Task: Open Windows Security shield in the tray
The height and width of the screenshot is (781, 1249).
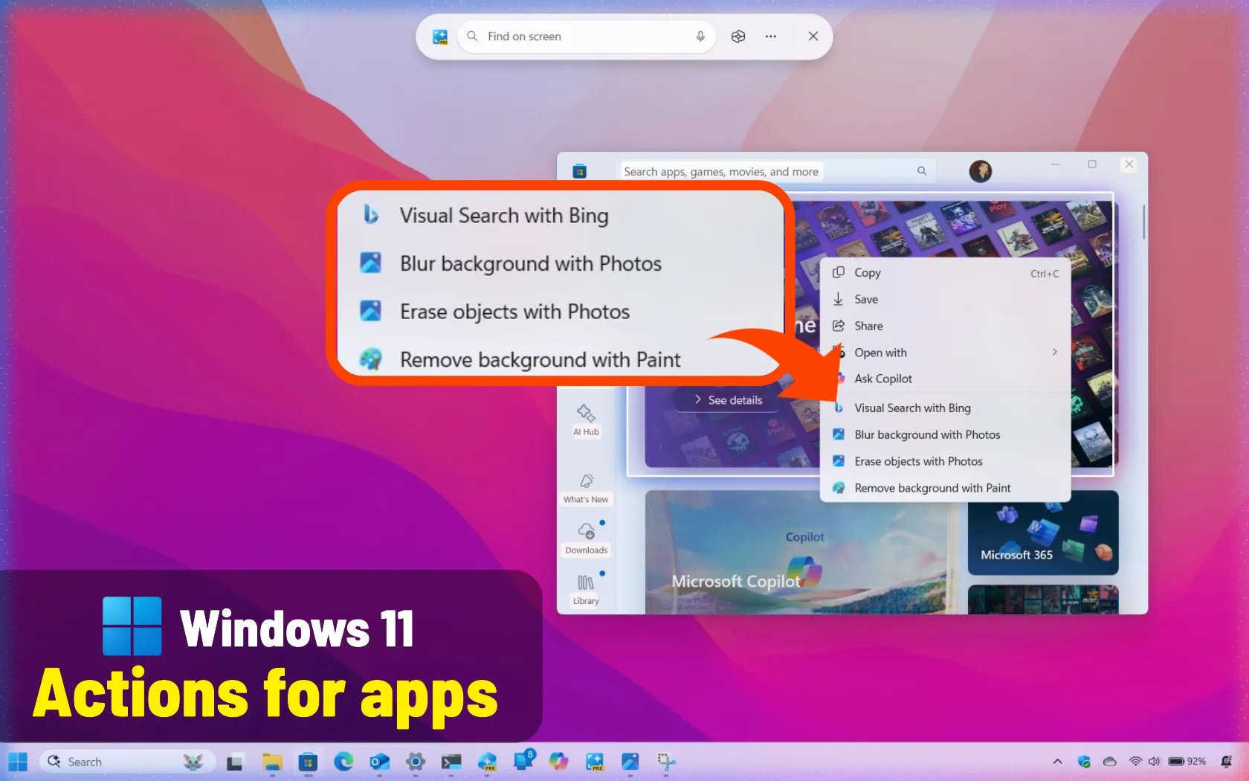Action: pyautogui.click(x=1084, y=762)
